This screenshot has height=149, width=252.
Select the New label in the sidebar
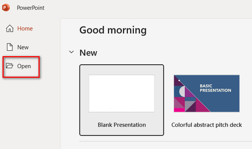[x=23, y=47]
